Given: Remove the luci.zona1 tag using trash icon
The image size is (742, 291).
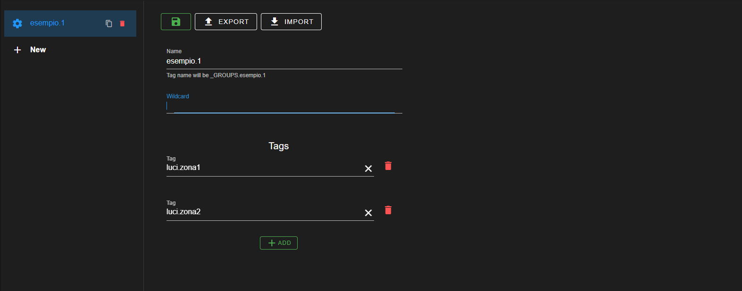Looking at the screenshot, I should click(388, 166).
